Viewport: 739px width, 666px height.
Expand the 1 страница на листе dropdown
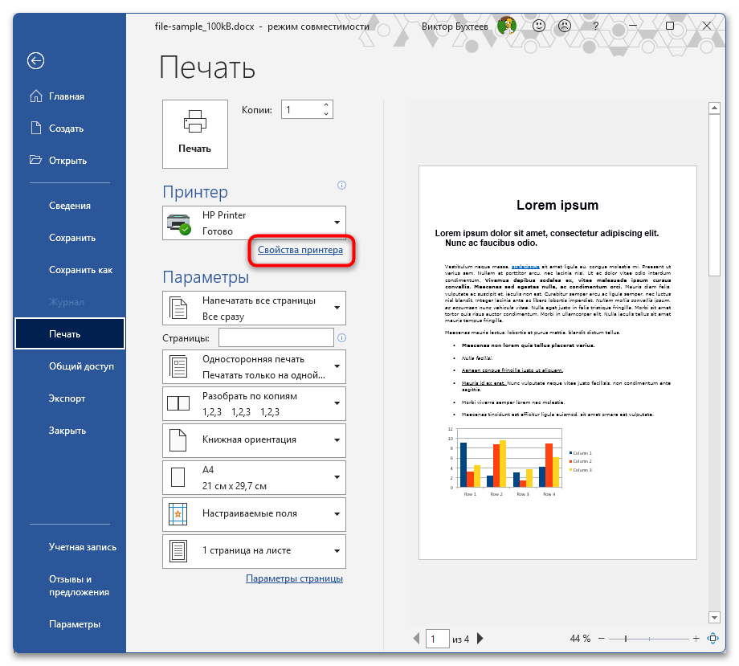tap(254, 551)
